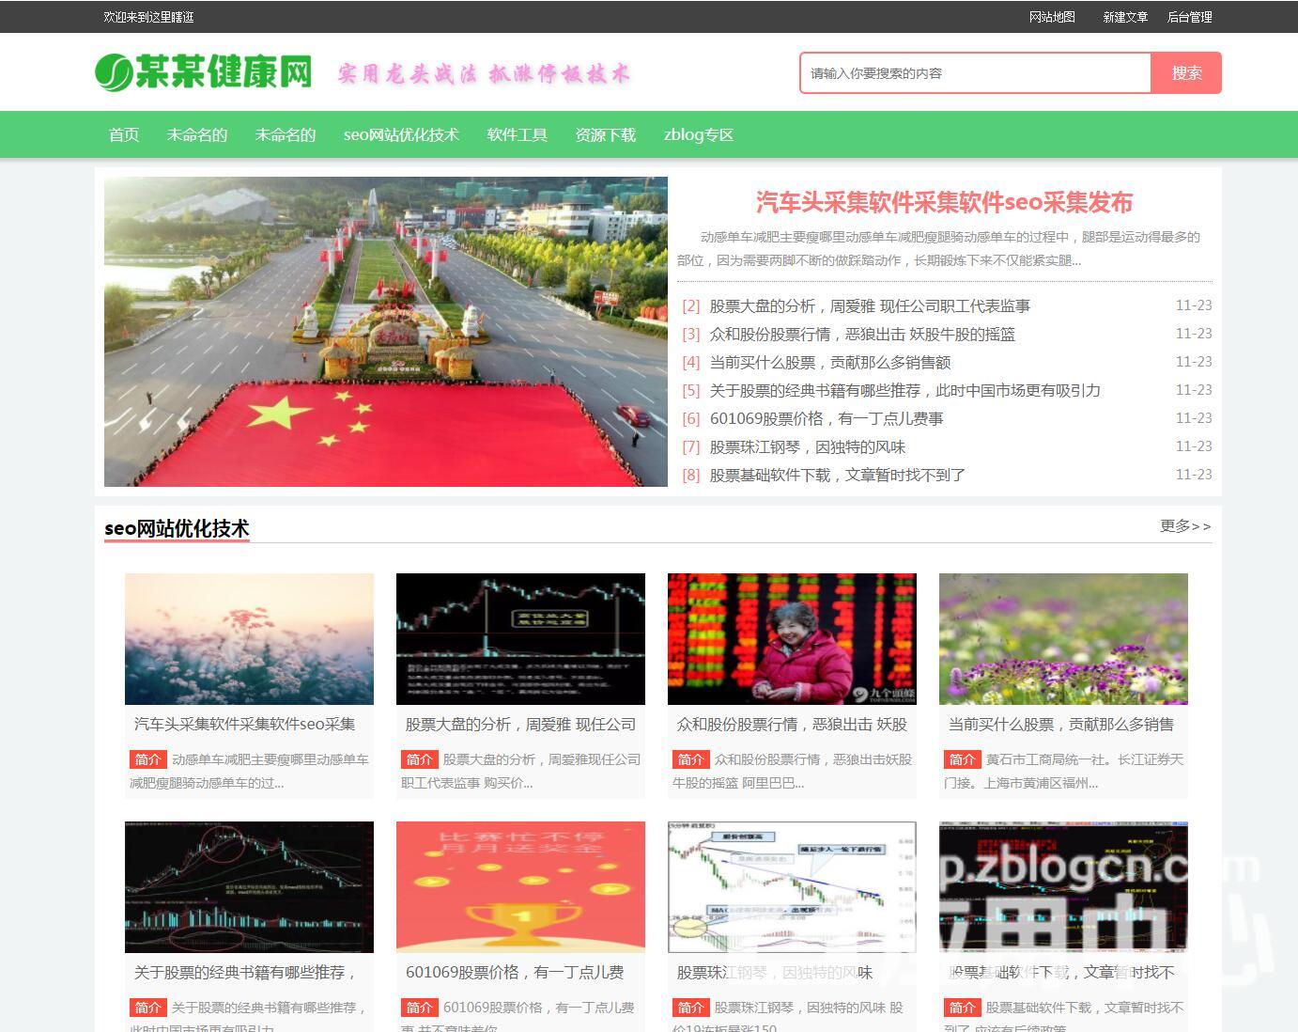Viewport: 1298px width, 1032px height.
Task: Click the 更多>> link in seo section
Action: click(x=1185, y=526)
